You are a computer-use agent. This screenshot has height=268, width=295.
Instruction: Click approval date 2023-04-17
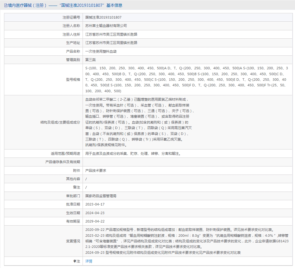click(x=95, y=204)
